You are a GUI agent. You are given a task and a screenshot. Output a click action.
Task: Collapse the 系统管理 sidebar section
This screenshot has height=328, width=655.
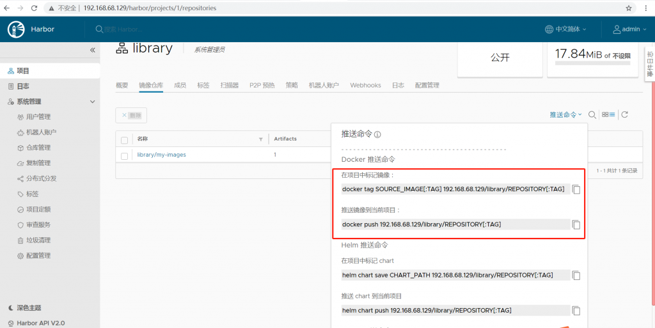tap(92, 102)
